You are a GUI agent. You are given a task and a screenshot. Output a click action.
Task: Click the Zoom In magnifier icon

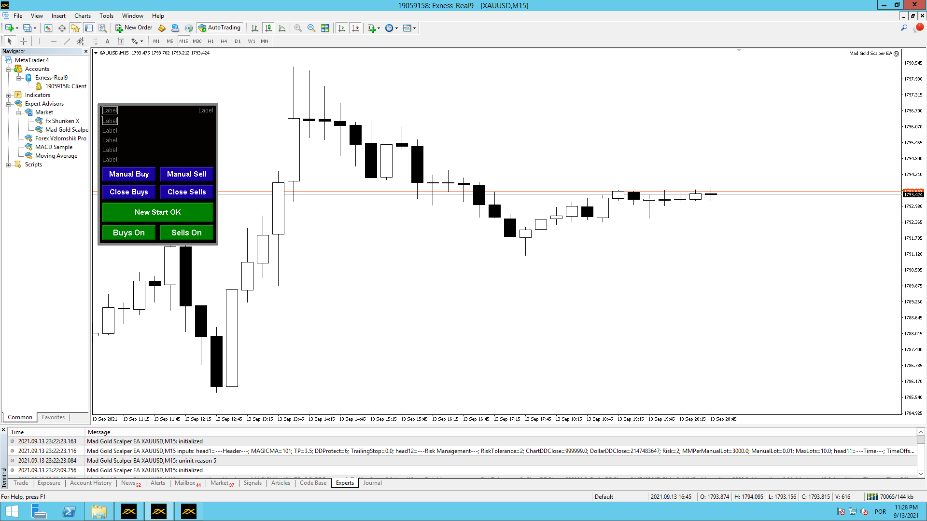(298, 28)
